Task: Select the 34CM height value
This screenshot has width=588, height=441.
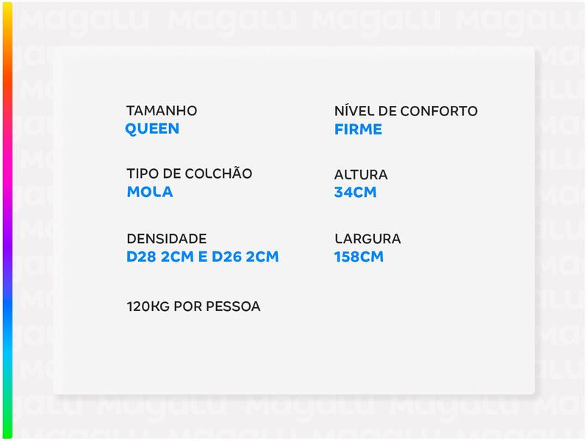Action: (x=356, y=193)
